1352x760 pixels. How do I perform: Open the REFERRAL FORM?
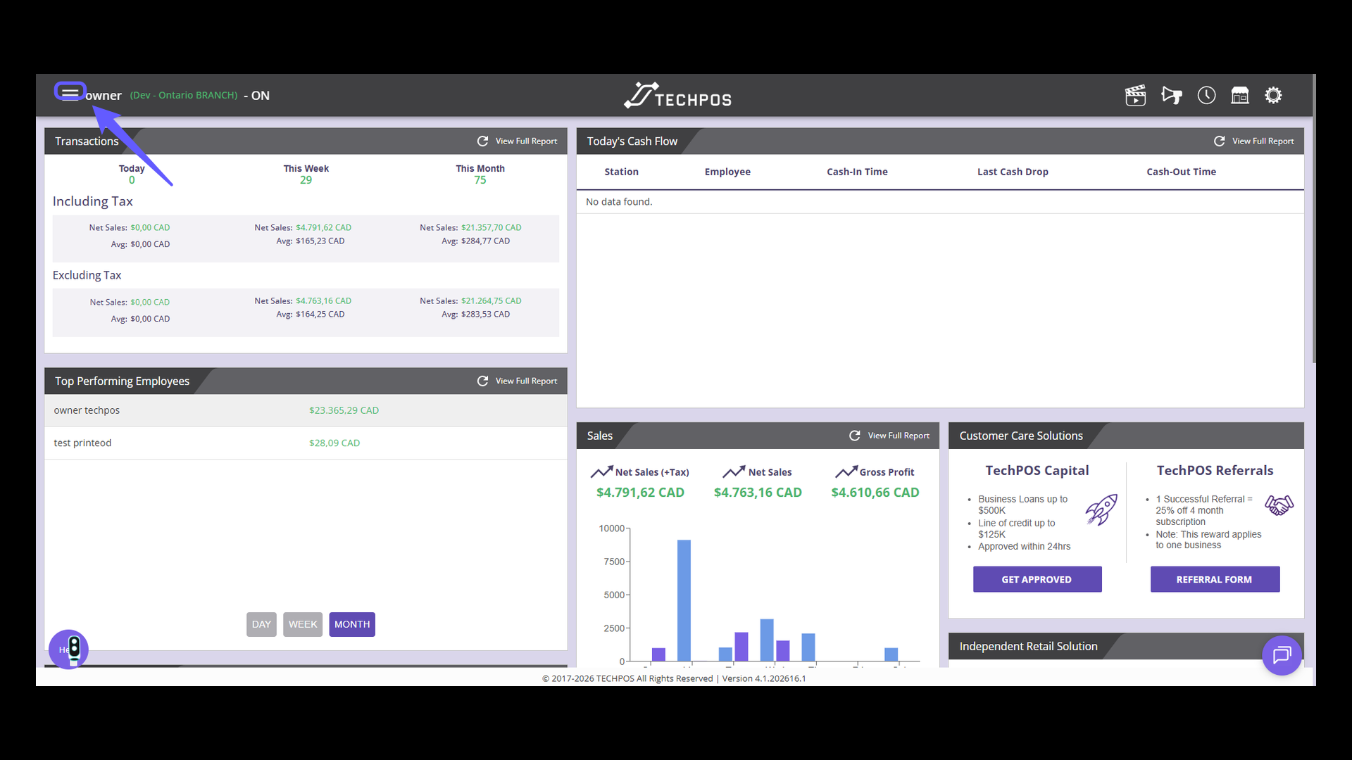1214,579
